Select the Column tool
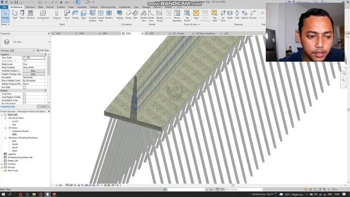Screen dimensions: 350x197 pyautogui.click(x=57, y=15)
